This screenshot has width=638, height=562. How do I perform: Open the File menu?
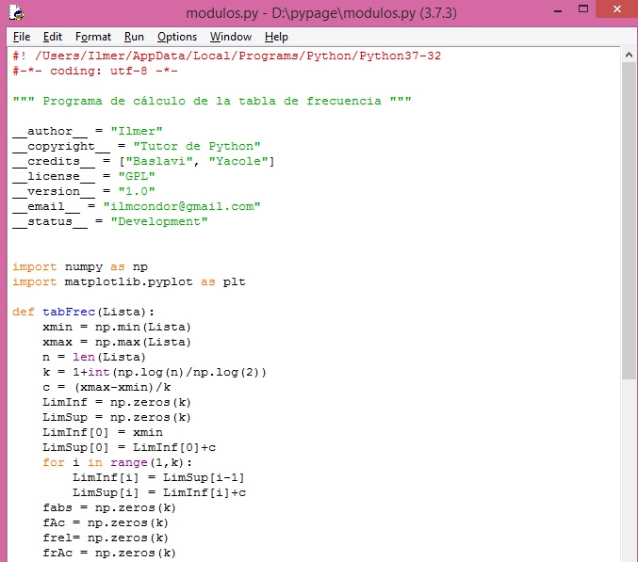(22, 37)
